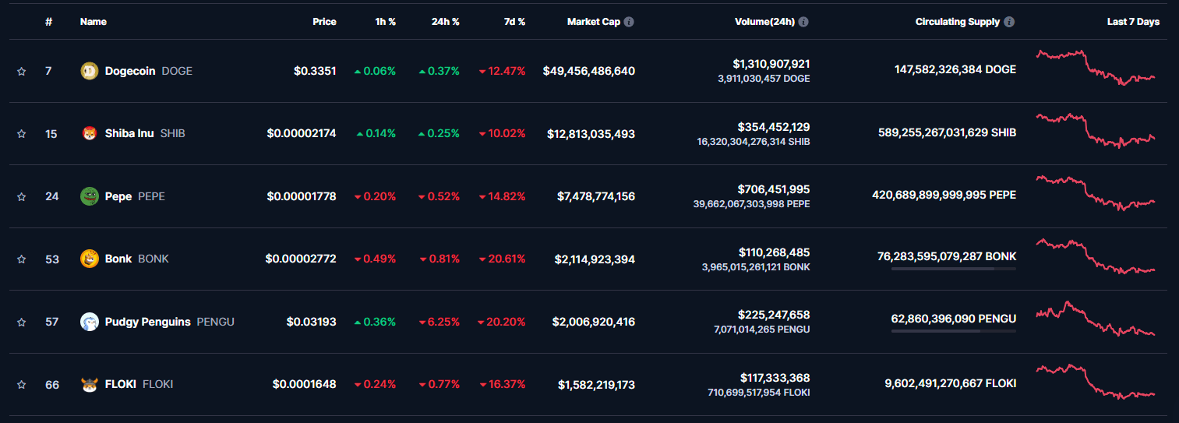The height and width of the screenshot is (423, 1179).
Task: Click the Bonk coin logo icon
Action: coord(90,259)
